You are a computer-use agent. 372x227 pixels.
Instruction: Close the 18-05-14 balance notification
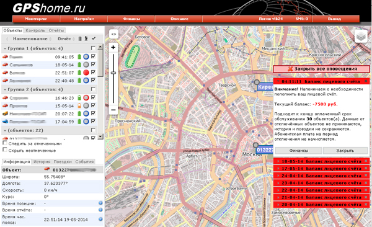click(x=366, y=161)
